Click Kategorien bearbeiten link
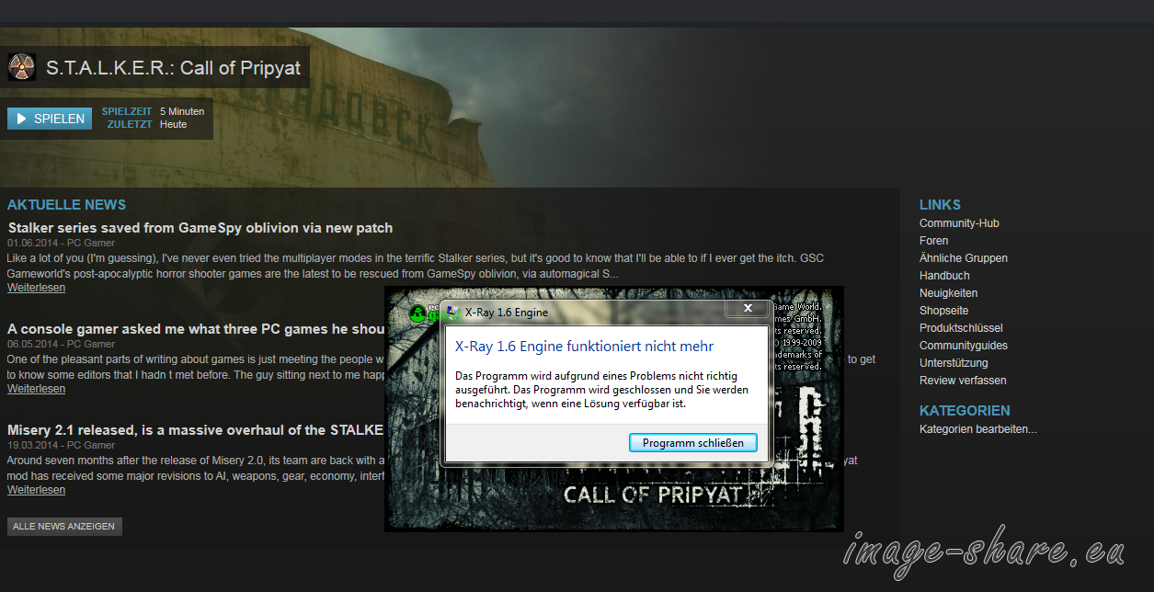 [977, 429]
